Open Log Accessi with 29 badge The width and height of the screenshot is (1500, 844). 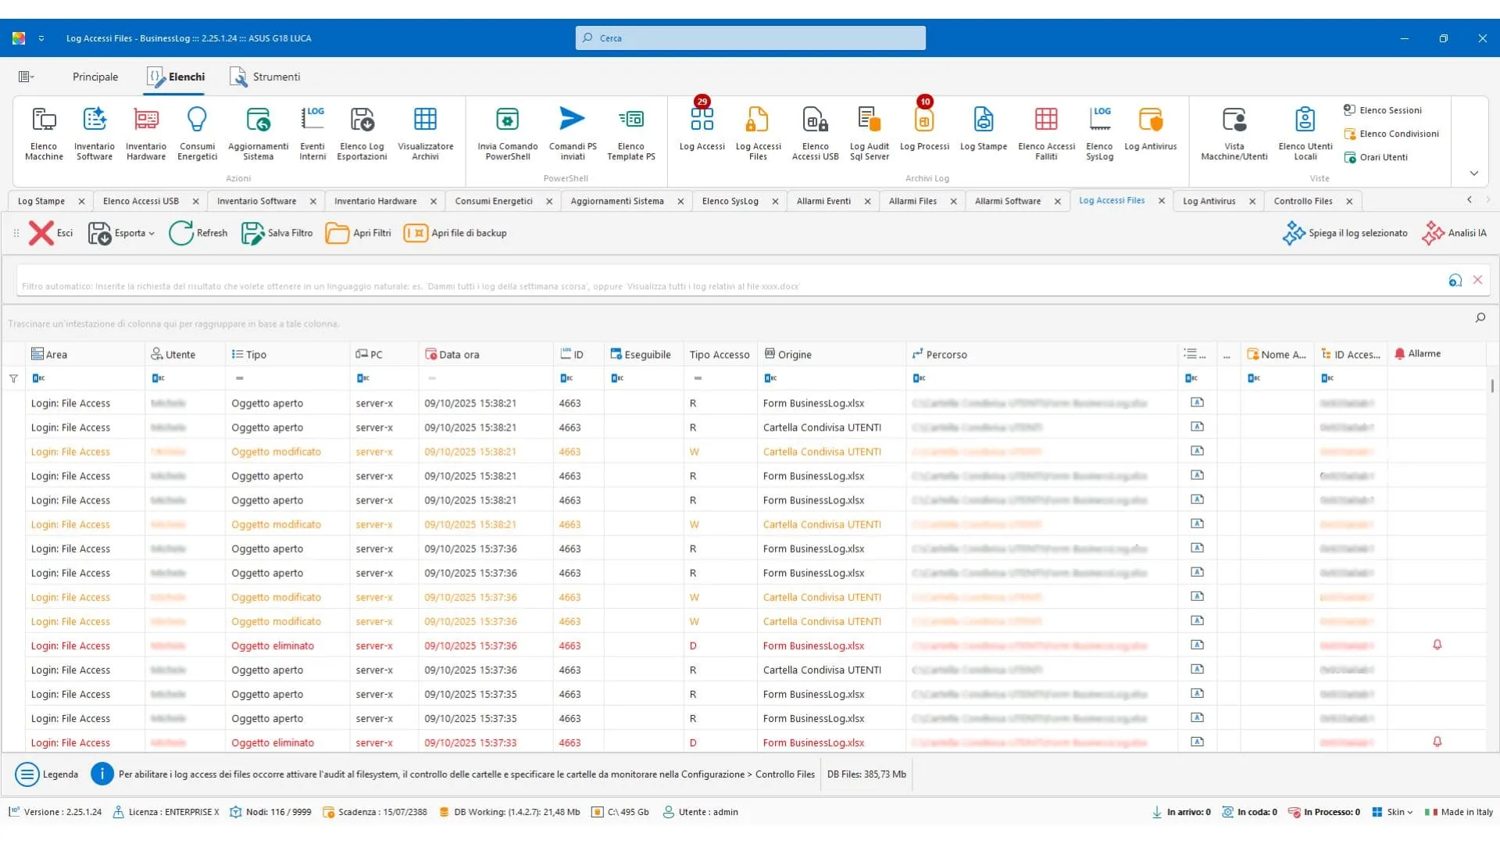(x=702, y=129)
